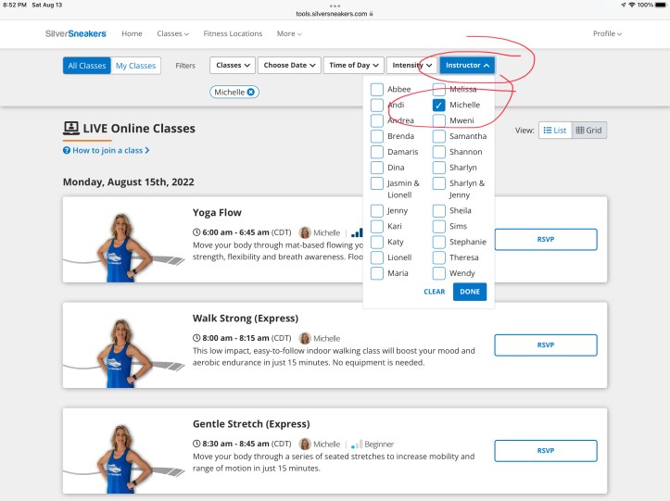Check the Abbee instructor checkbox
This screenshot has height=501, width=670.
pos(377,89)
